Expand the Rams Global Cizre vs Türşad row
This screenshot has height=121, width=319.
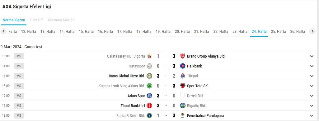(x=312, y=76)
